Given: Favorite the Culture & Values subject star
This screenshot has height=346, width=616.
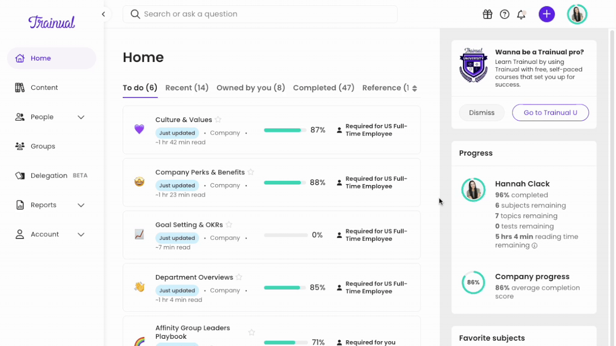Looking at the screenshot, I should coord(218,120).
